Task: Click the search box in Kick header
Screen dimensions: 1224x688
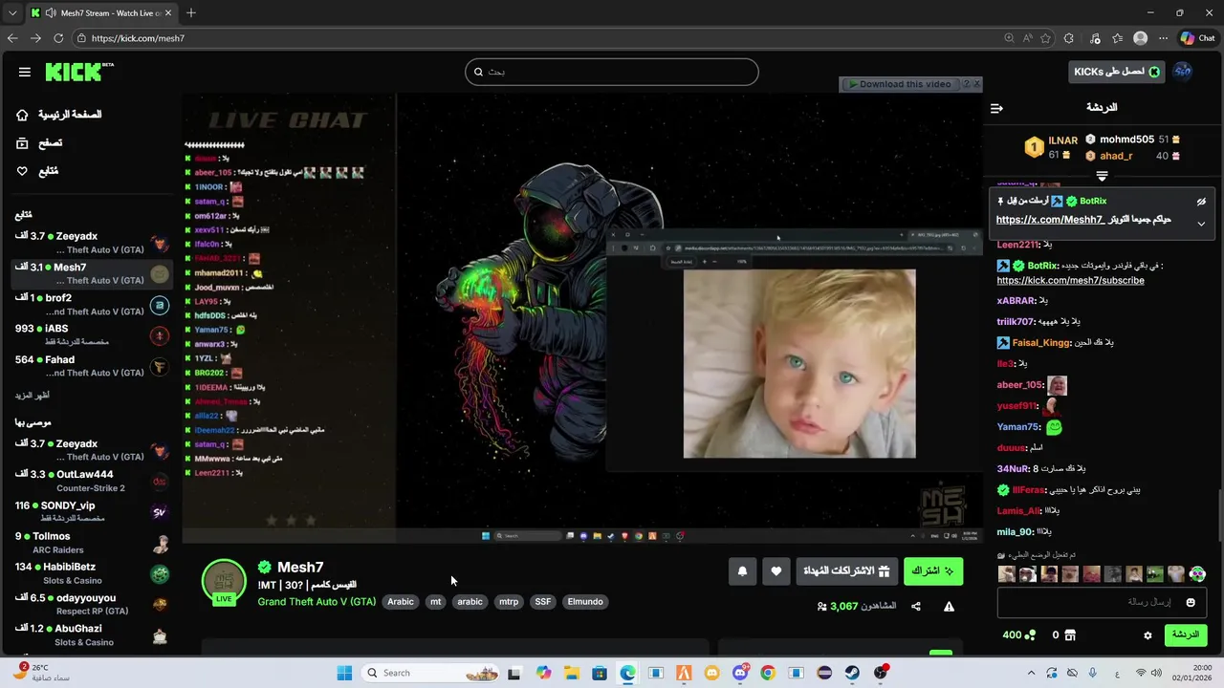Action: click(x=612, y=72)
